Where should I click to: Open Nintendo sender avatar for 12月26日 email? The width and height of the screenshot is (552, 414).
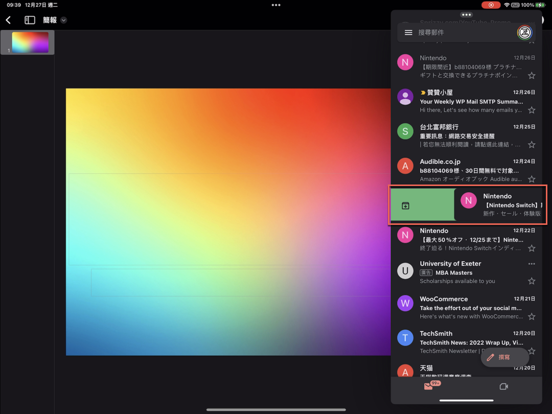405,62
